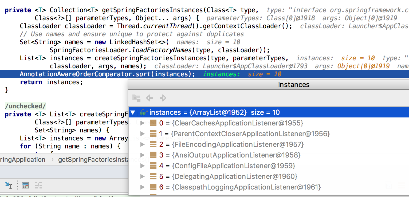
Task: Select the instances = {ArrayList@1952} root row
Action: coord(269,112)
